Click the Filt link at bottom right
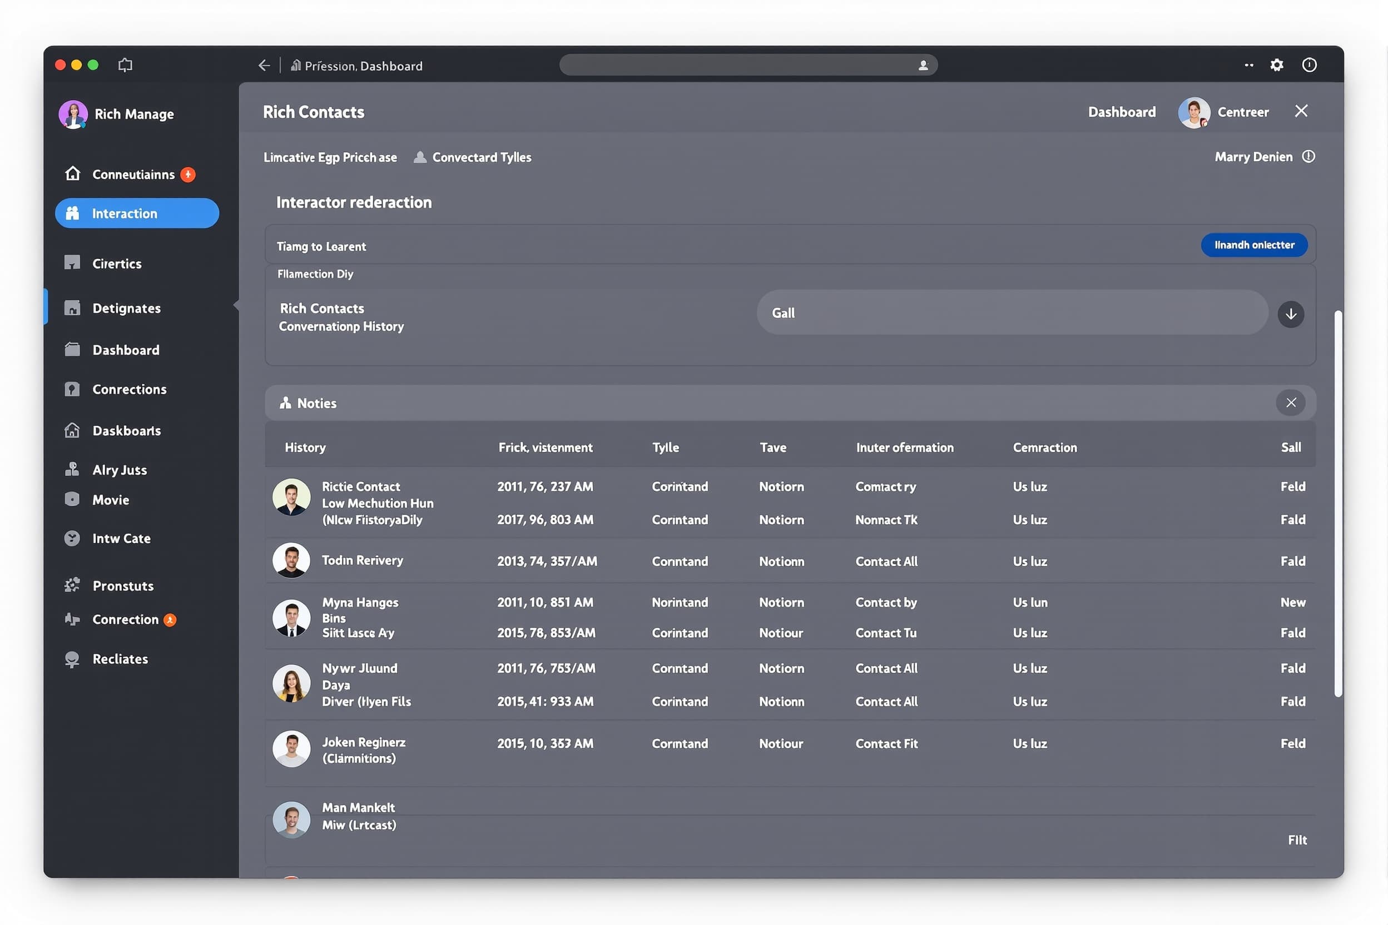This screenshot has height=925, width=1388. point(1297,840)
